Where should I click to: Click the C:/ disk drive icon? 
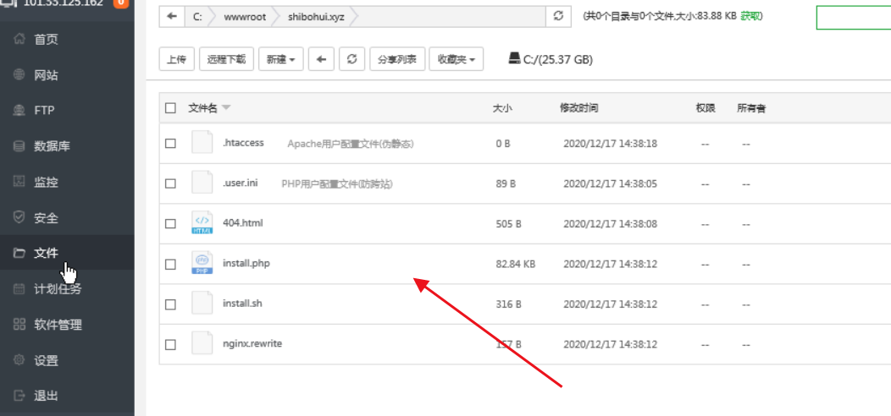click(514, 58)
